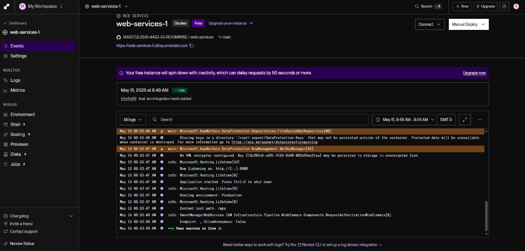Click the Metrics chart icon
The height and width of the screenshot is (251, 525).
coord(6,90)
